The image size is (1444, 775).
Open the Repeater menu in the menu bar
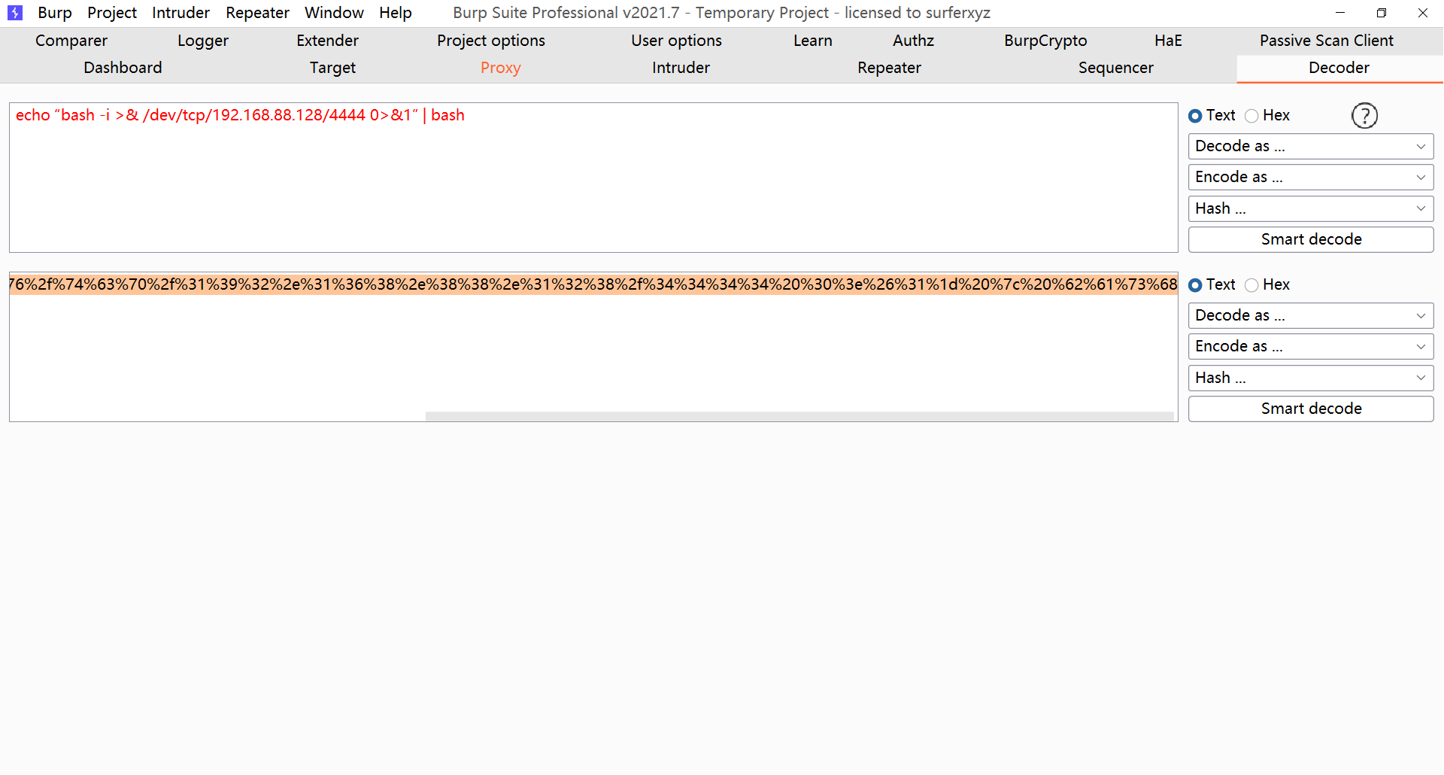coord(257,13)
